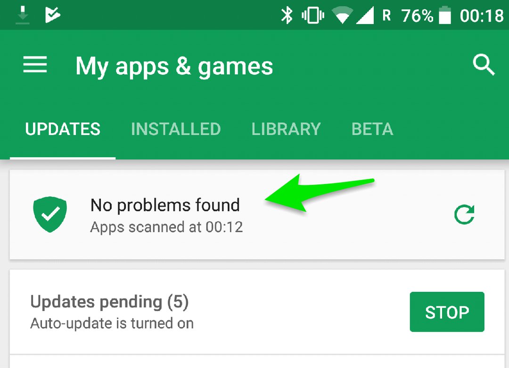Open the Library tab
The image size is (509, 368).
click(x=286, y=129)
